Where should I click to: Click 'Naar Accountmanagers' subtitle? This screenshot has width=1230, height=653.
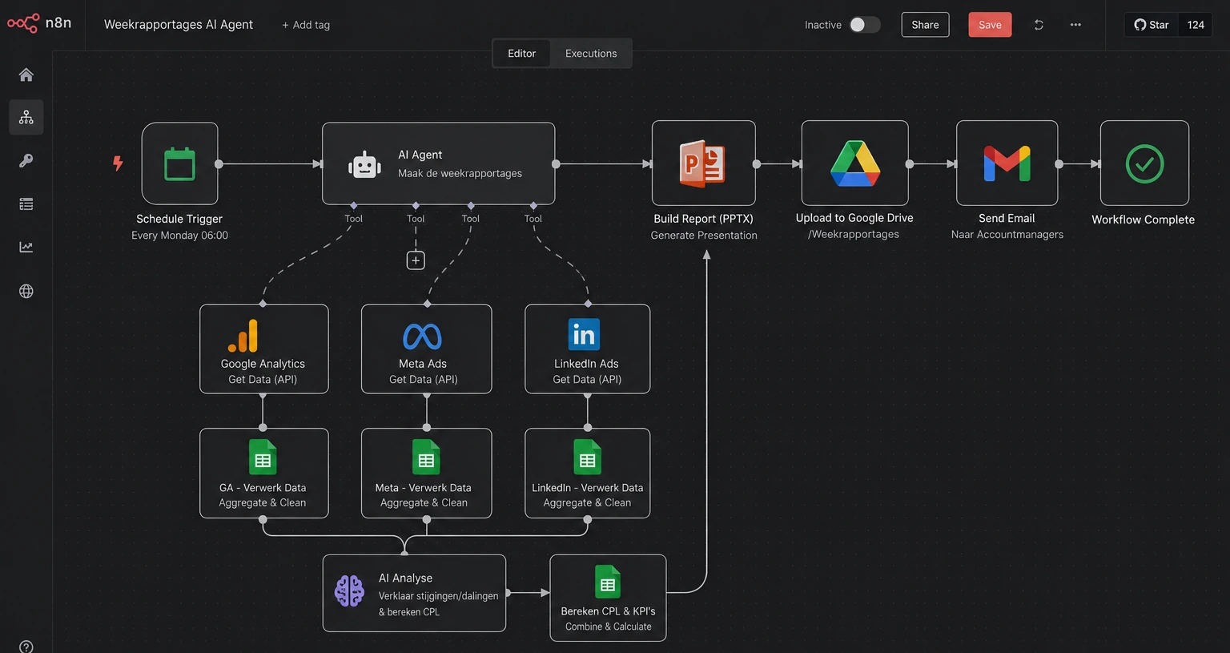click(x=1007, y=235)
